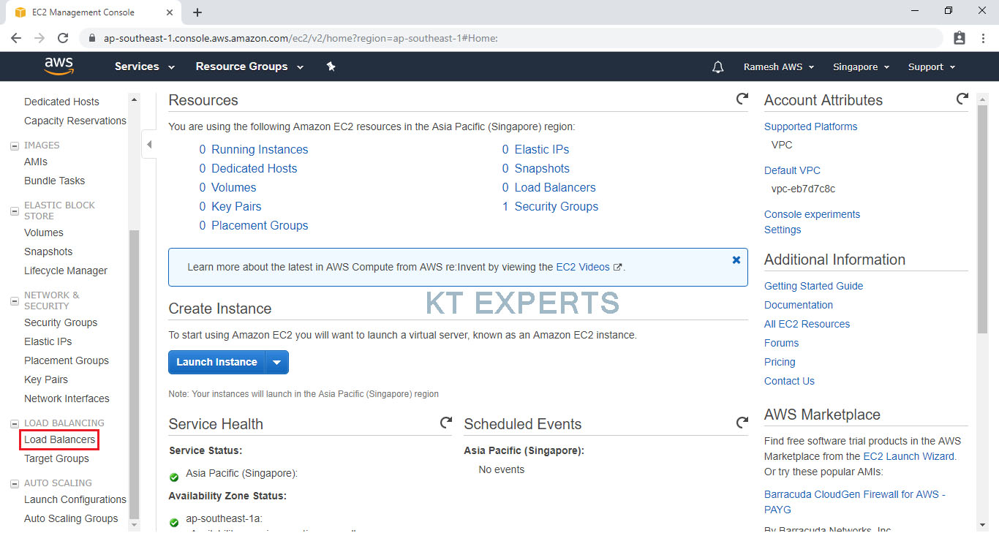Click the Placement Groups resource link
The width and height of the screenshot is (999, 533).
coord(260,225)
